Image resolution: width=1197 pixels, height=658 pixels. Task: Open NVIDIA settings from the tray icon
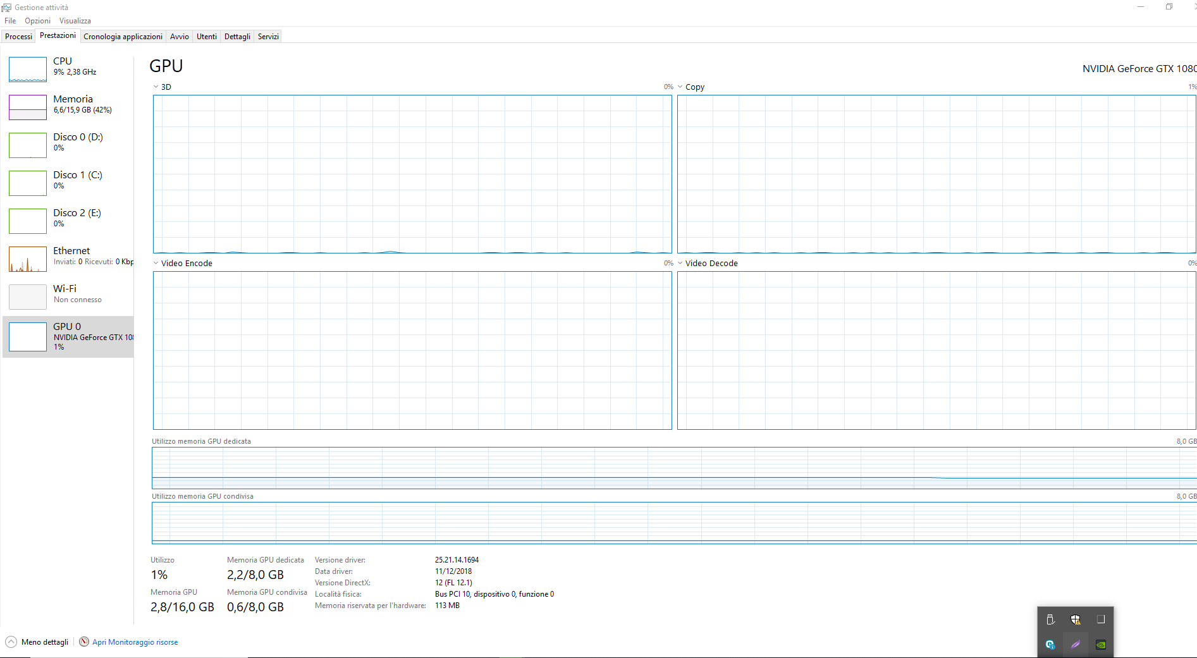click(x=1100, y=644)
